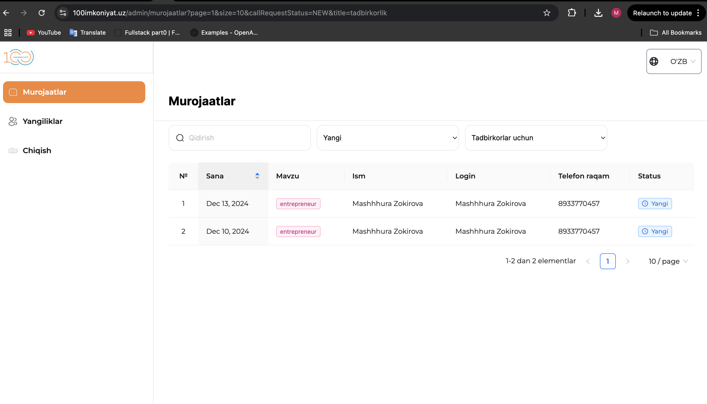Open browser downloads icon

[x=598, y=13]
